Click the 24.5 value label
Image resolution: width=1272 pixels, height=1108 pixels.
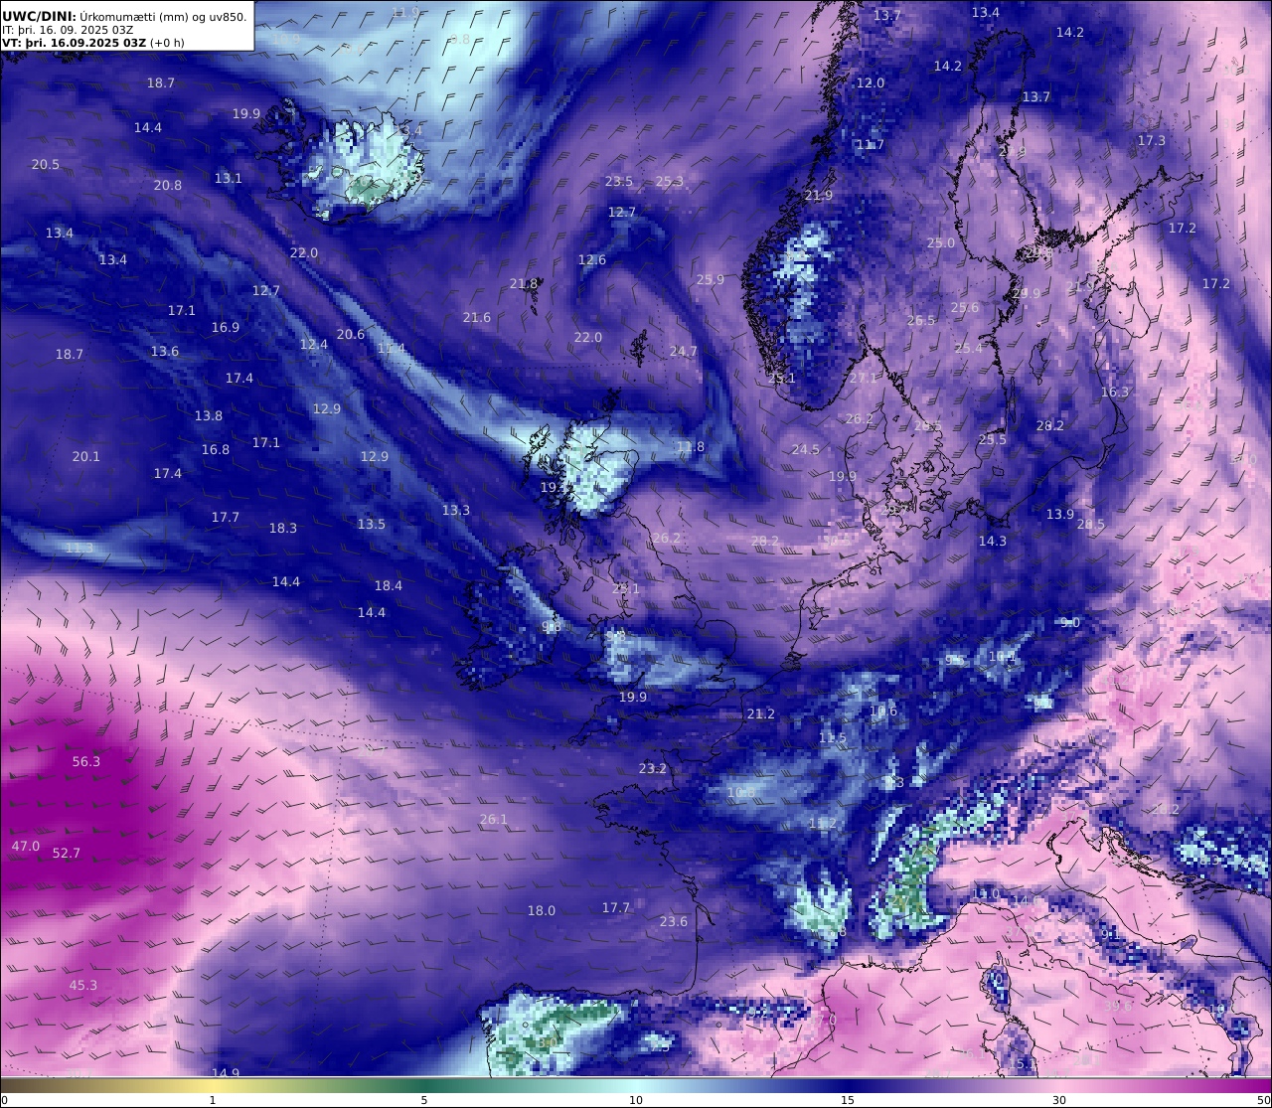[806, 450]
